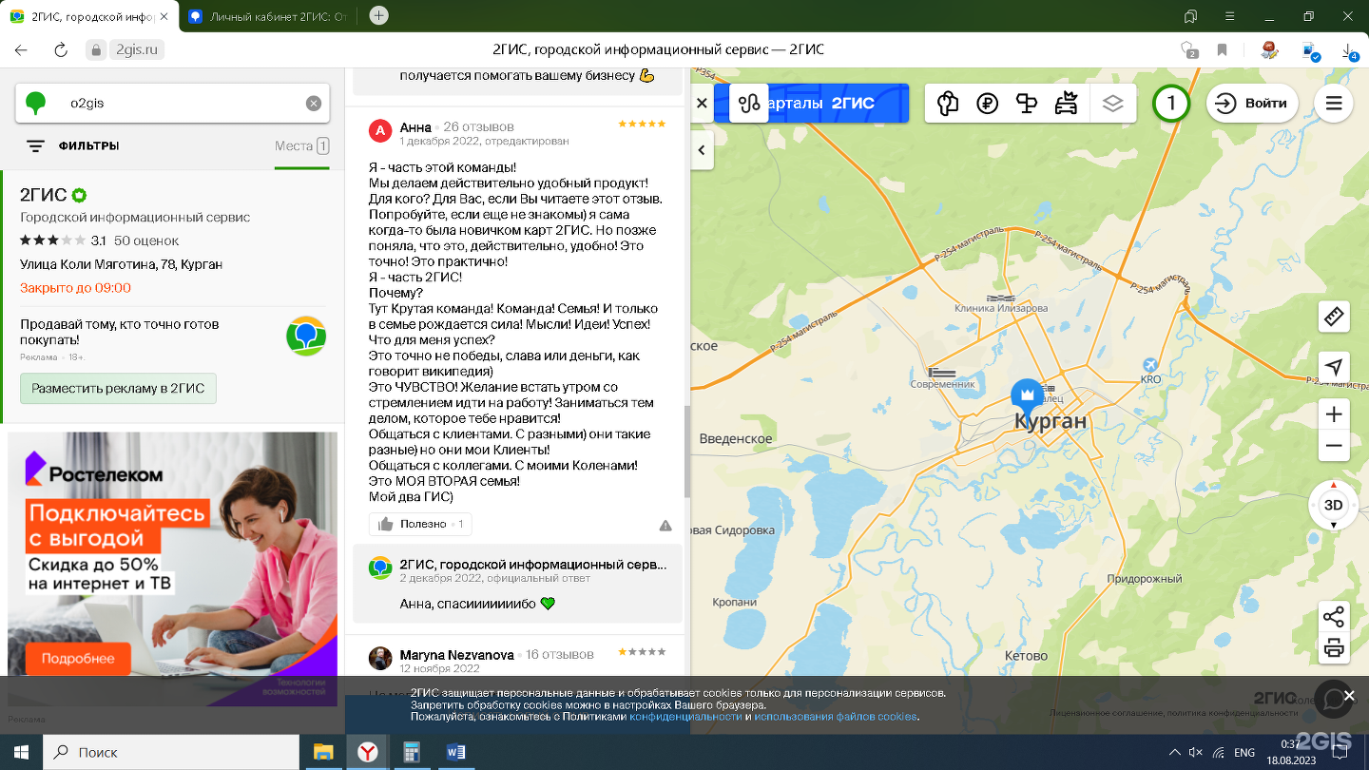The image size is (1369, 770).
Task: Open Windows Start menu
Action: 21,752
